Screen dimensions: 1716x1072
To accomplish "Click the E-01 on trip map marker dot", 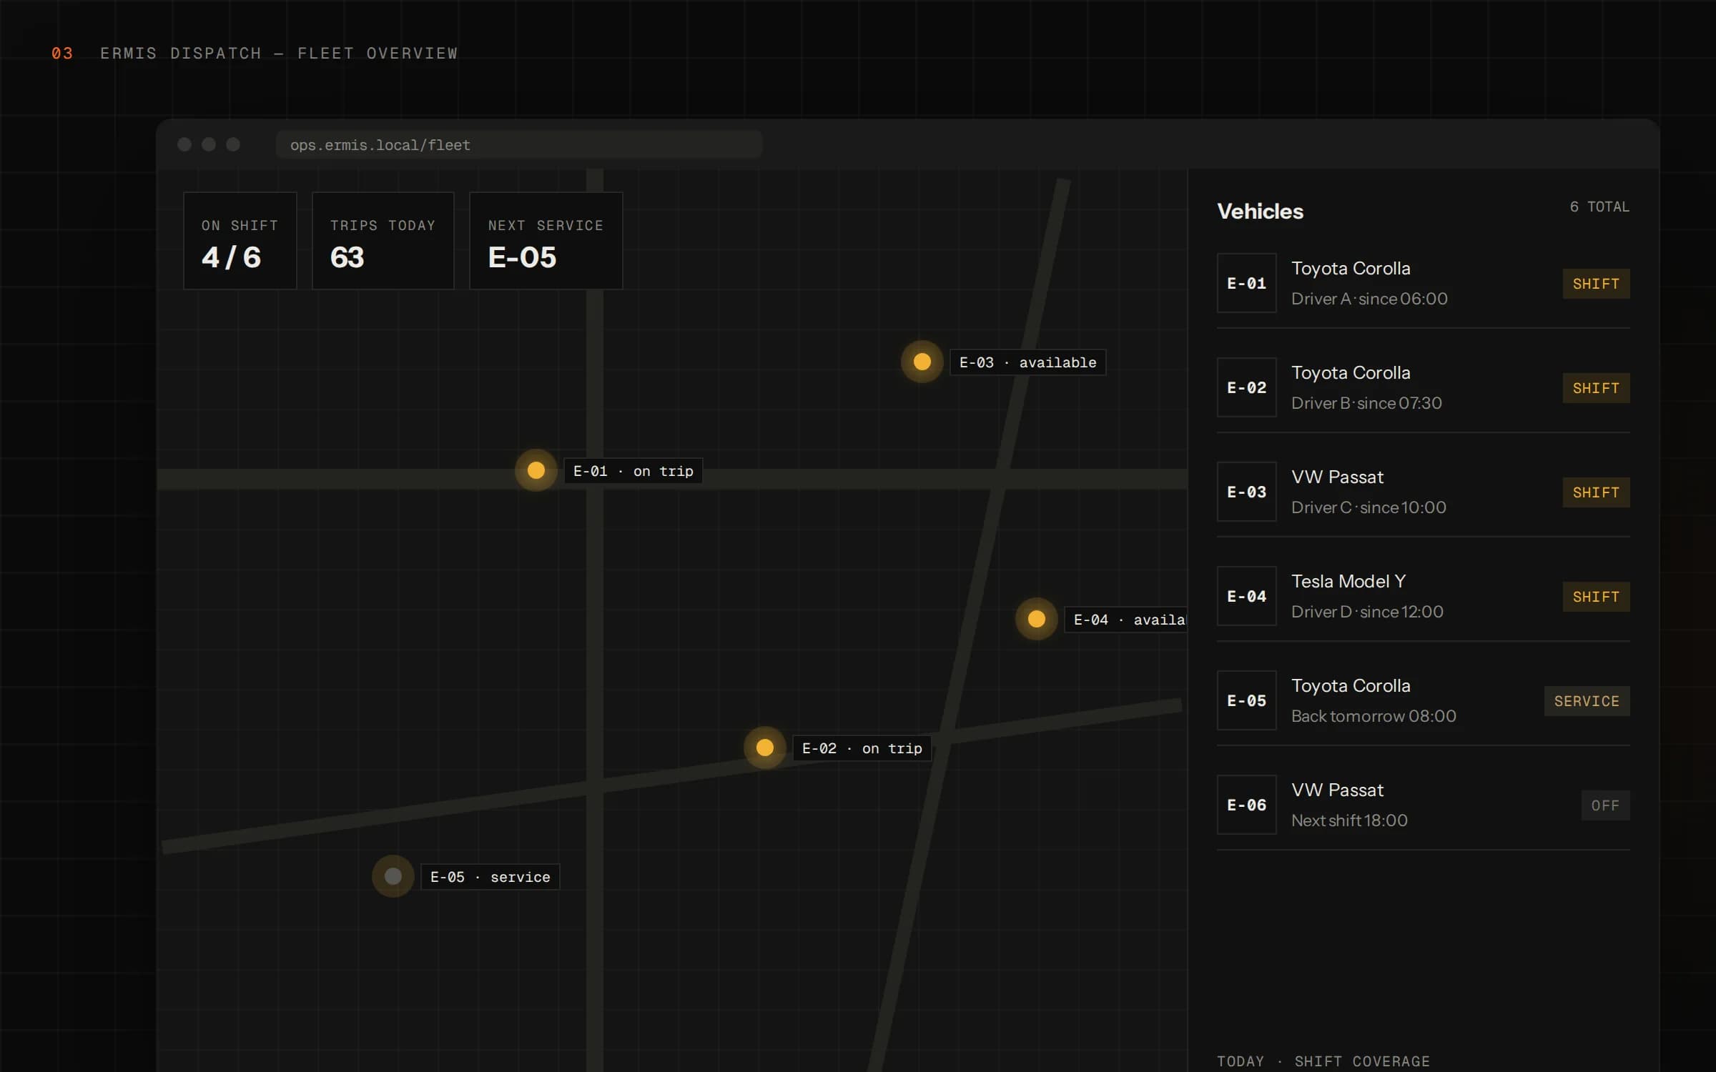I will [x=536, y=470].
